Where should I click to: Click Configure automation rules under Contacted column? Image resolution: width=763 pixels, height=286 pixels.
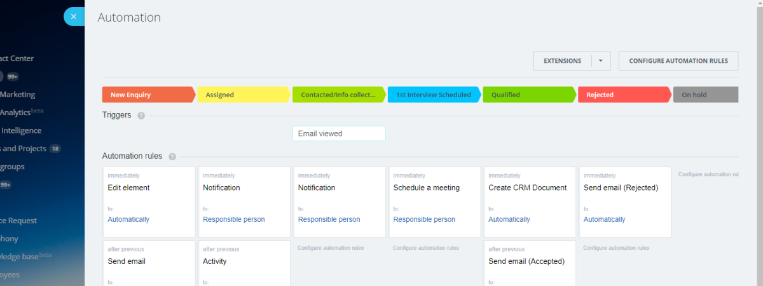tap(331, 248)
